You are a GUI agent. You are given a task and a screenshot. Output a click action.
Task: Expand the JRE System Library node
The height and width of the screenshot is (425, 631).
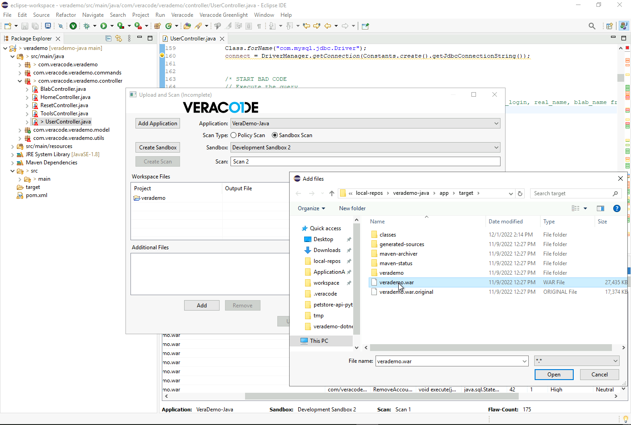coord(12,154)
